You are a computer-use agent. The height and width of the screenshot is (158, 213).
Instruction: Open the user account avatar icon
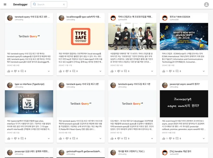tap(206, 4)
